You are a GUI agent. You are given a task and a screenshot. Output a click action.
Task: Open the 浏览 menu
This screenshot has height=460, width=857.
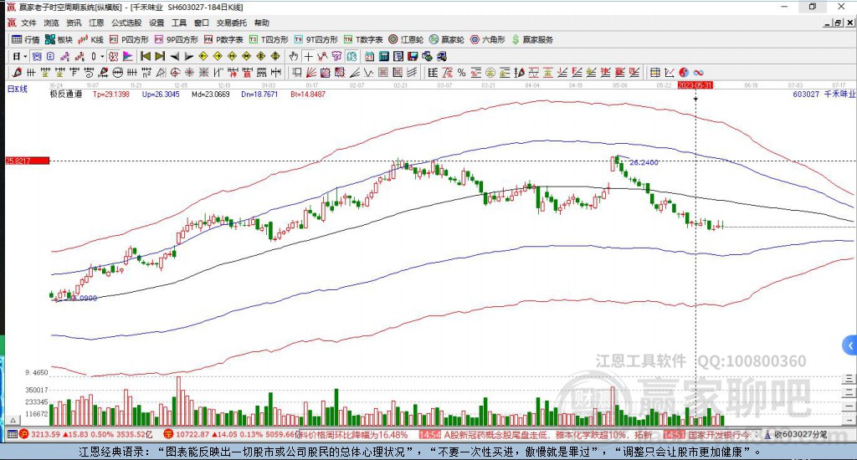(51, 23)
